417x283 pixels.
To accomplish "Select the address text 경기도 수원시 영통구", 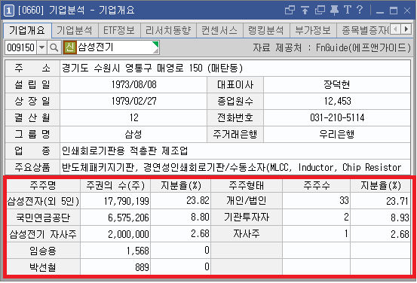I will (x=106, y=68).
